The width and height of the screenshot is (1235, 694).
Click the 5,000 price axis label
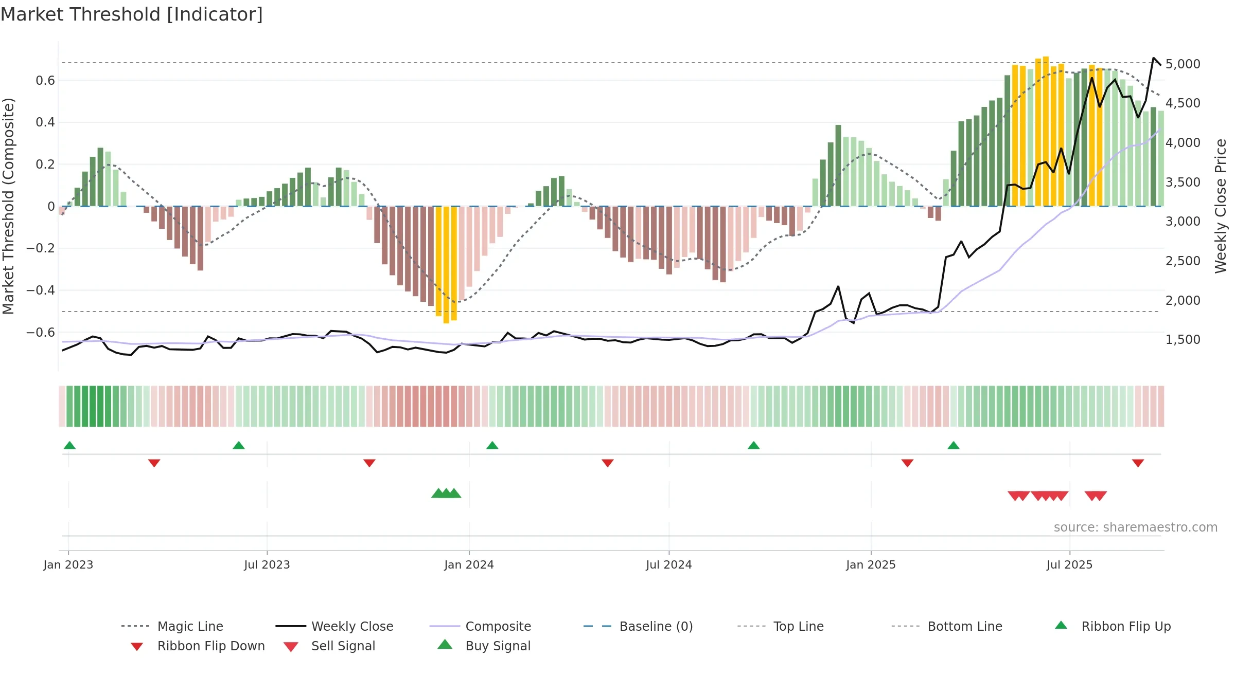[x=1183, y=64]
